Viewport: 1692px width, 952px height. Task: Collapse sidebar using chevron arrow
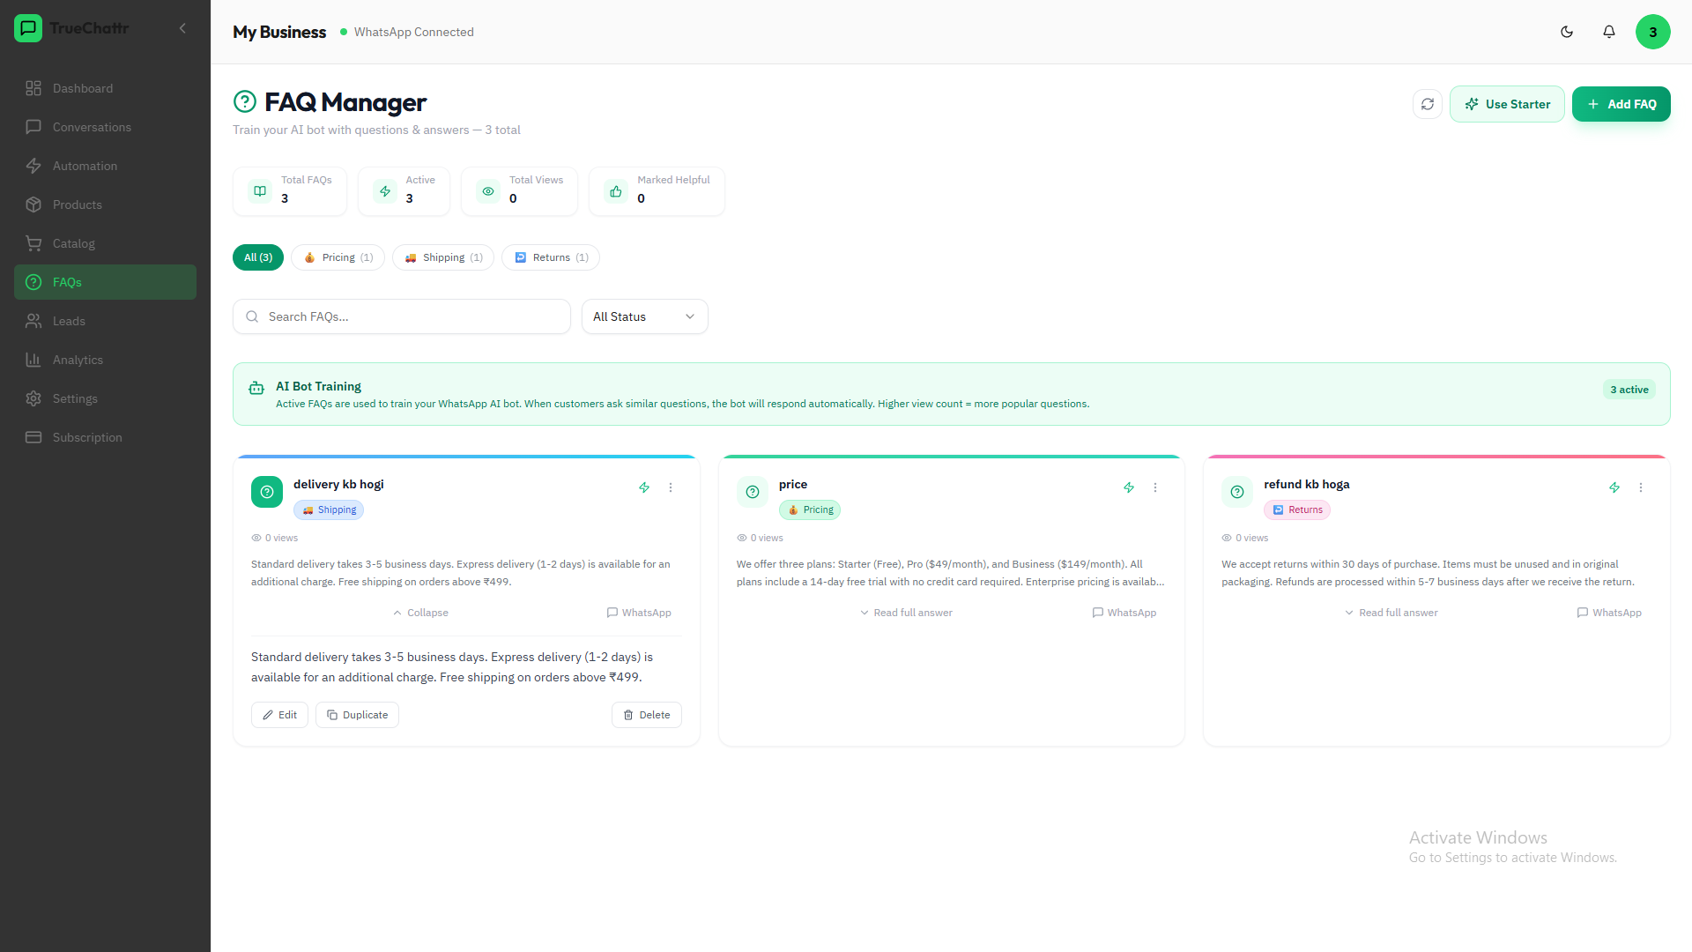(182, 28)
